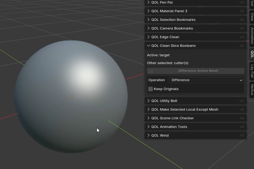Click the boolean icon on Difference Active Mesh
Screen dimensions: 254x169
[x=151, y=71]
